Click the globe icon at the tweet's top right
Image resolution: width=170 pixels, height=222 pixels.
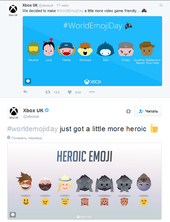tap(161, 5)
